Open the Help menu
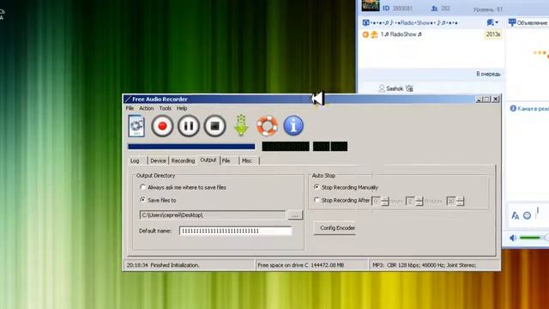Screen dimensions: 549x309 point(182,108)
